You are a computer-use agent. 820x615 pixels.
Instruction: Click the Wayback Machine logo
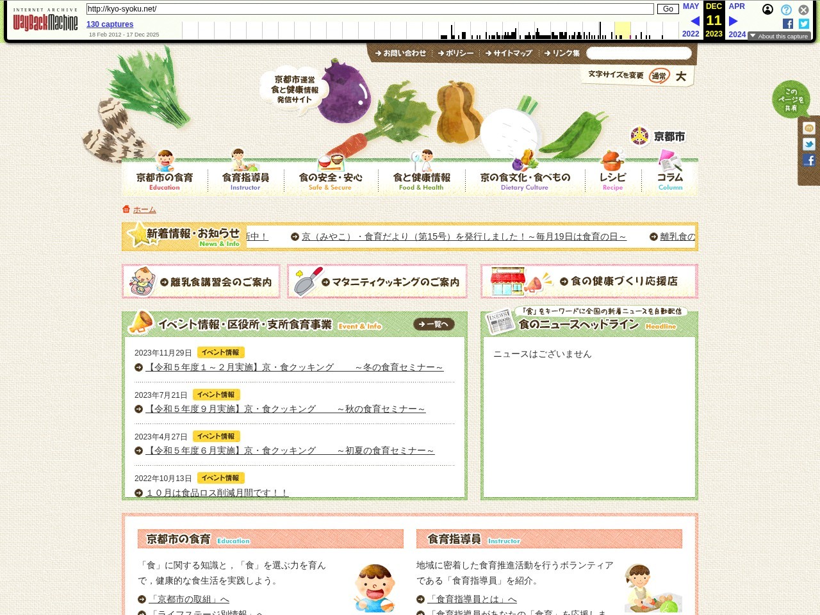click(45, 20)
